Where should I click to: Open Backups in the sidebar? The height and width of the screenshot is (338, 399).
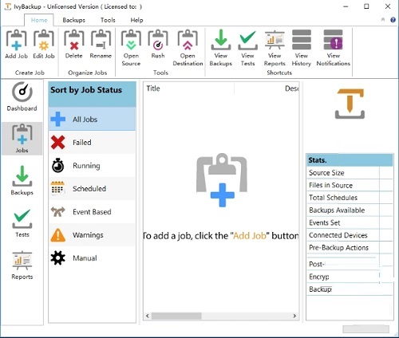(x=22, y=181)
